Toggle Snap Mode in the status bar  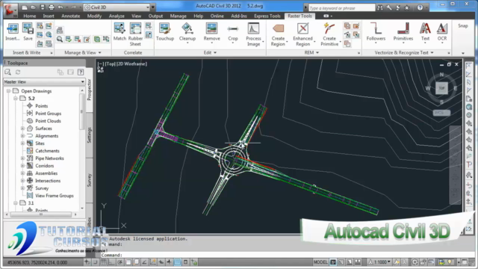[96, 262]
